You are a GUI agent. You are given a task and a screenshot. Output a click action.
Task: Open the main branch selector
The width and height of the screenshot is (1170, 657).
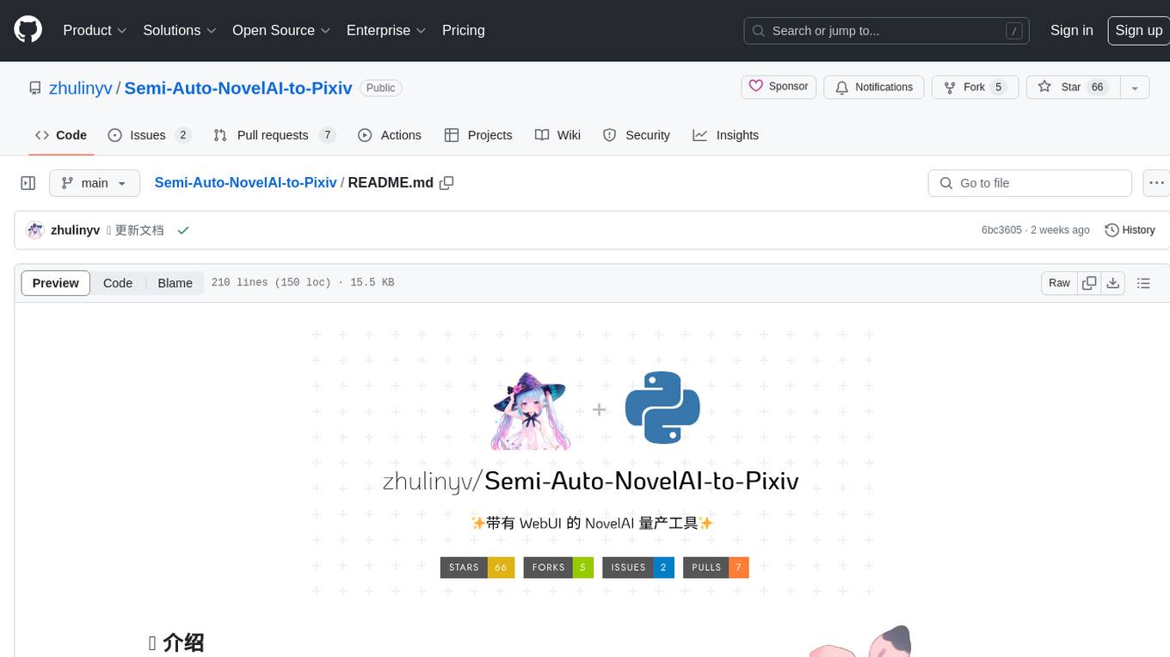[x=95, y=183]
